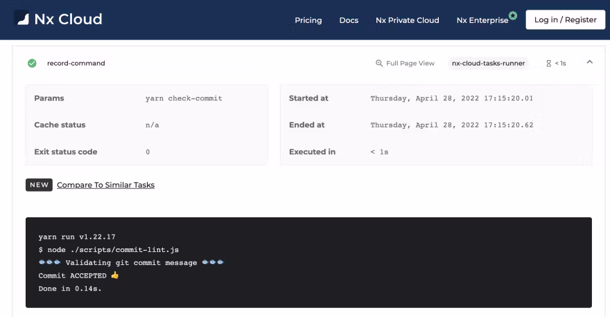Click the Nx Cloud logo icon
Image resolution: width=610 pixels, height=317 pixels.
pos(21,19)
